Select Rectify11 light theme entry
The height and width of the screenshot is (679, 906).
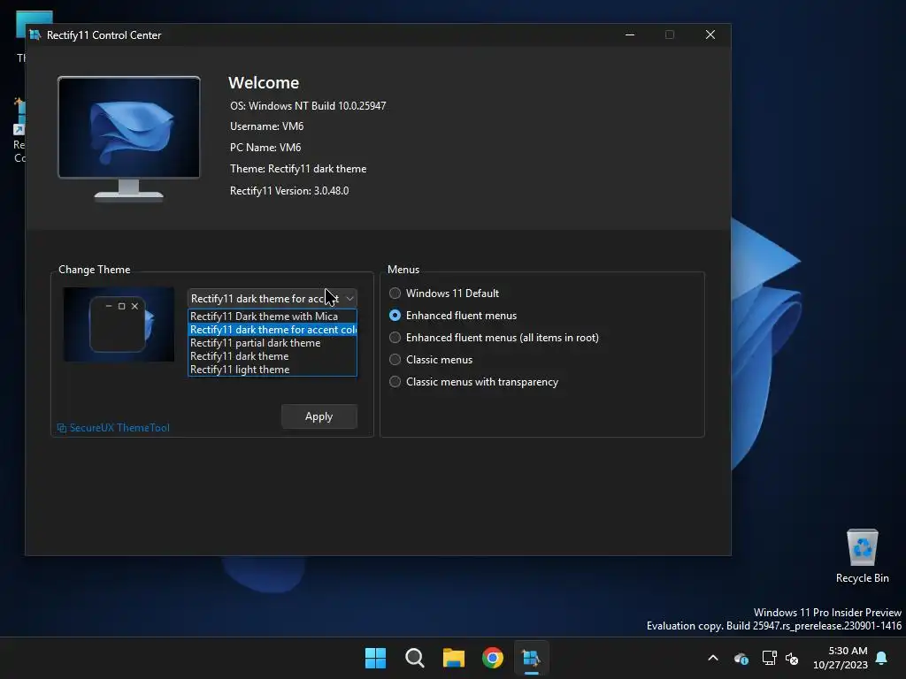pyautogui.click(x=273, y=370)
